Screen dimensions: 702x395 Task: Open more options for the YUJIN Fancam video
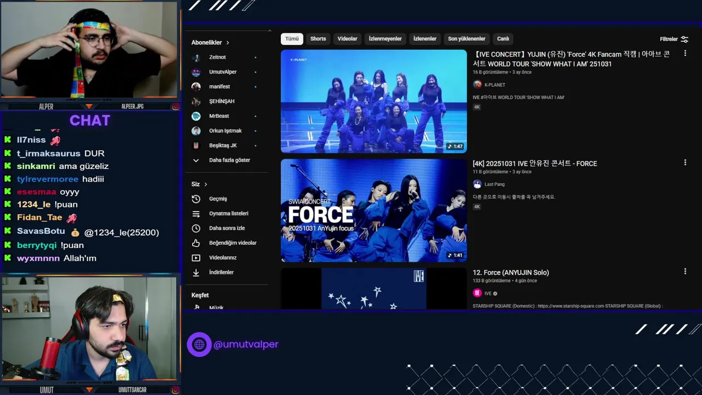[685, 53]
